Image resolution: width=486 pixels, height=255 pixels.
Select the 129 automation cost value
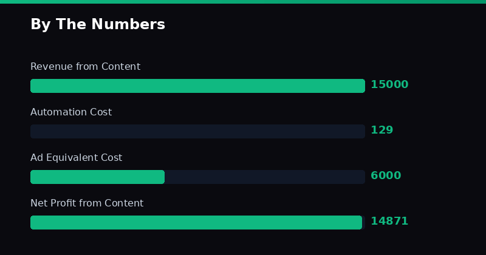click(x=382, y=131)
